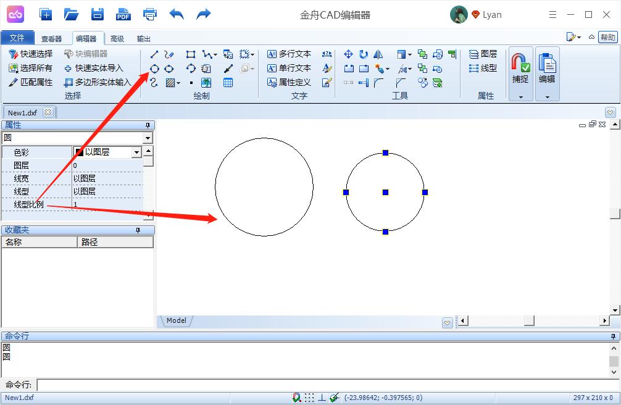Open the hatch pattern dropdown arrow
621x405 pixels.
(x=179, y=82)
